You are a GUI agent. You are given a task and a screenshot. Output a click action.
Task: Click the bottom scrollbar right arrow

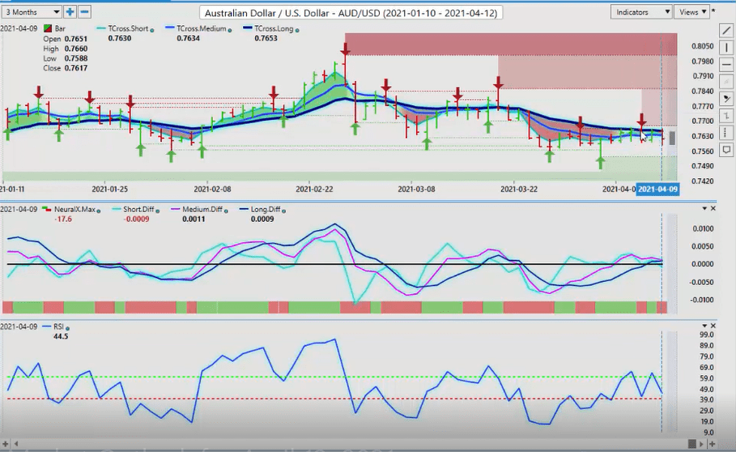tap(702, 444)
